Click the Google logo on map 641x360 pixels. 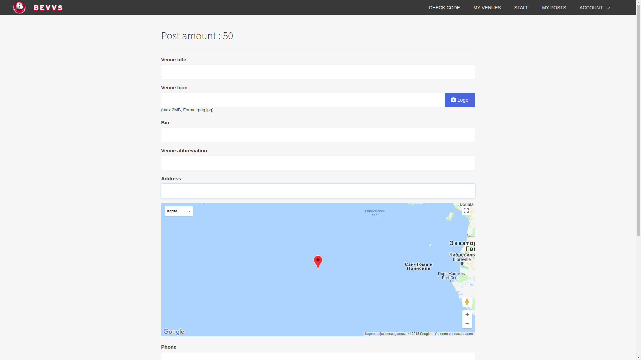(x=174, y=332)
